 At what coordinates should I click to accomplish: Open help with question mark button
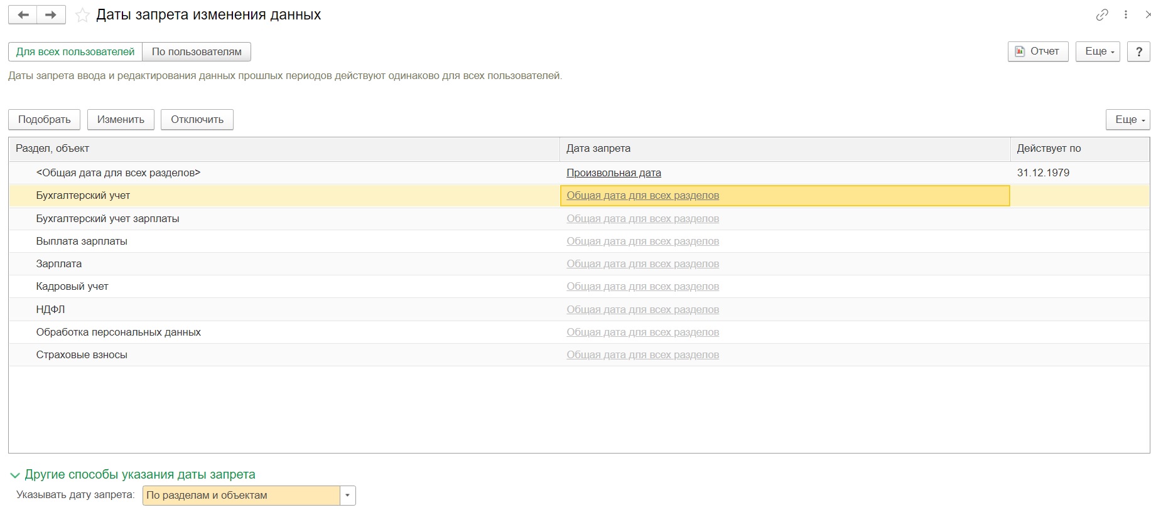pyautogui.click(x=1138, y=51)
